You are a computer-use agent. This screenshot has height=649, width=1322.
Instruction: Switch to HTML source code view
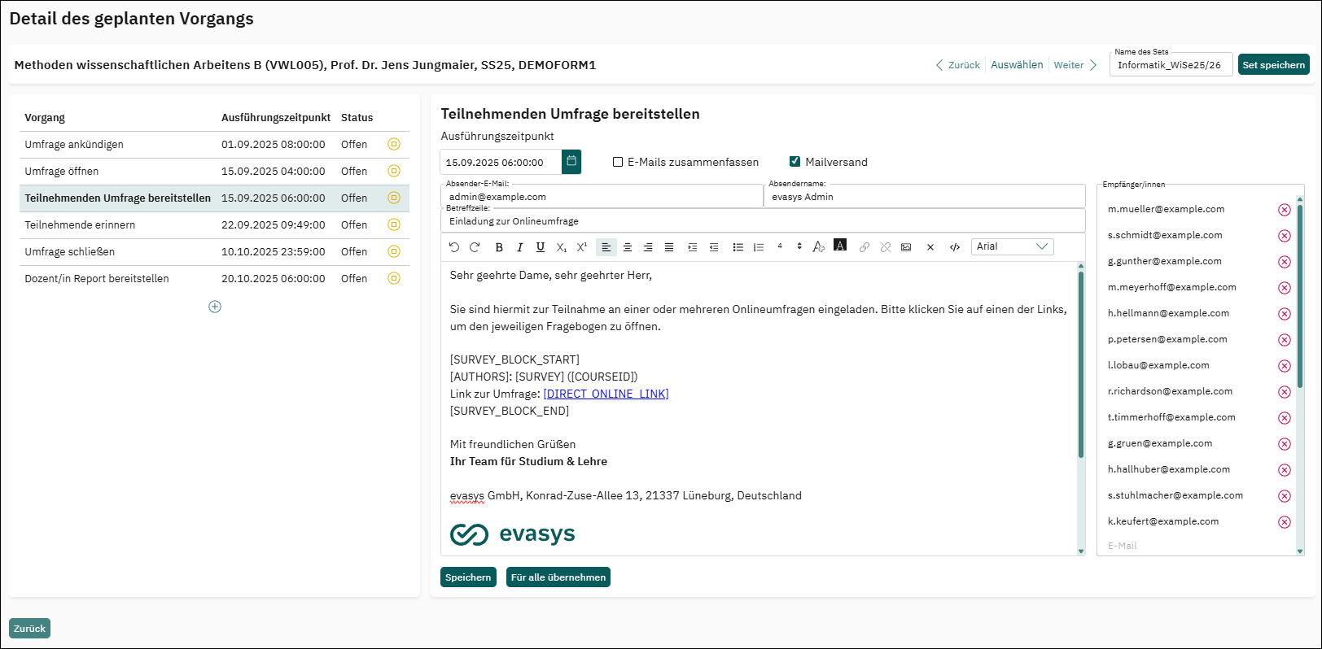(955, 247)
